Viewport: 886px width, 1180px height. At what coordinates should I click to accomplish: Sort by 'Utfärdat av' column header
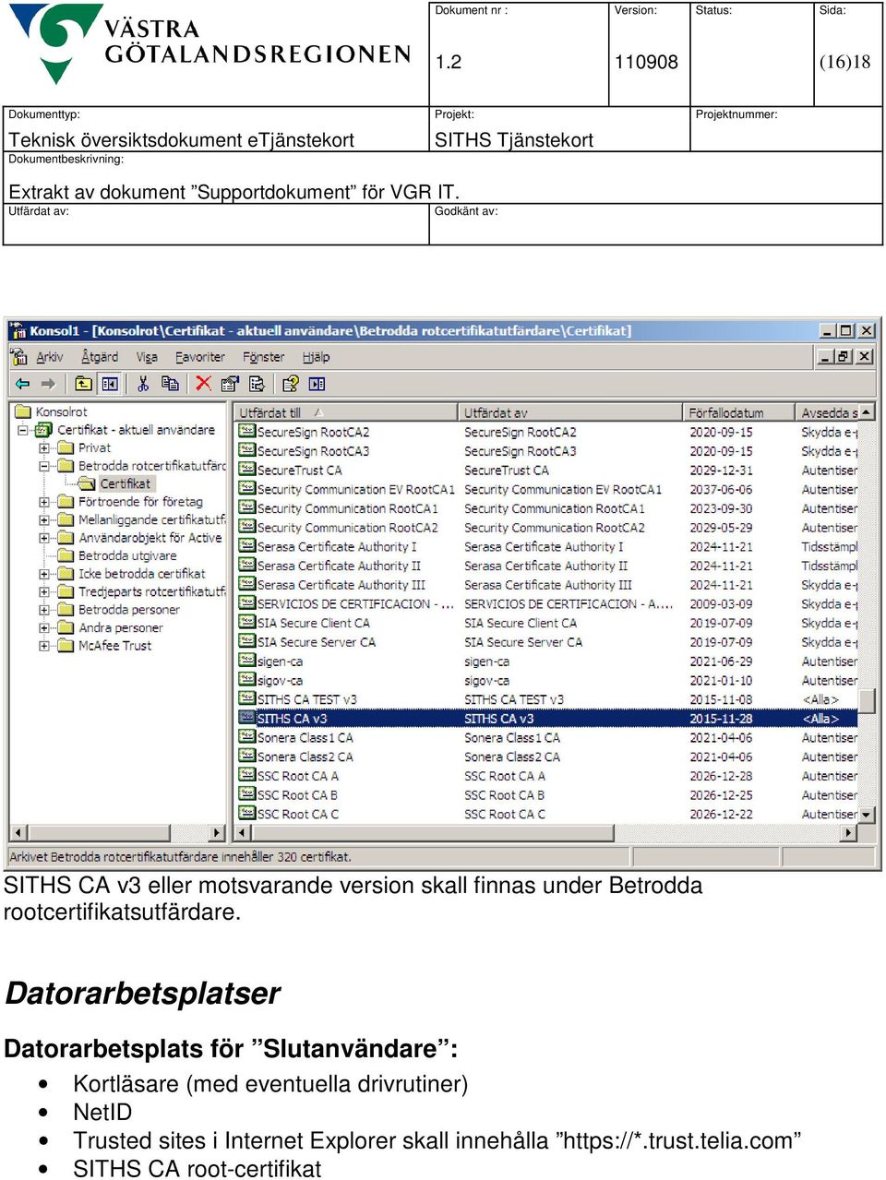point(570,412)
